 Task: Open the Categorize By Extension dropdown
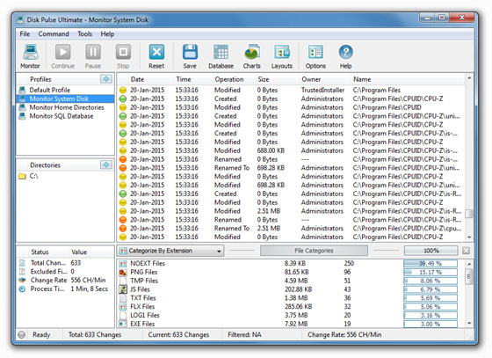coord(170,251)
